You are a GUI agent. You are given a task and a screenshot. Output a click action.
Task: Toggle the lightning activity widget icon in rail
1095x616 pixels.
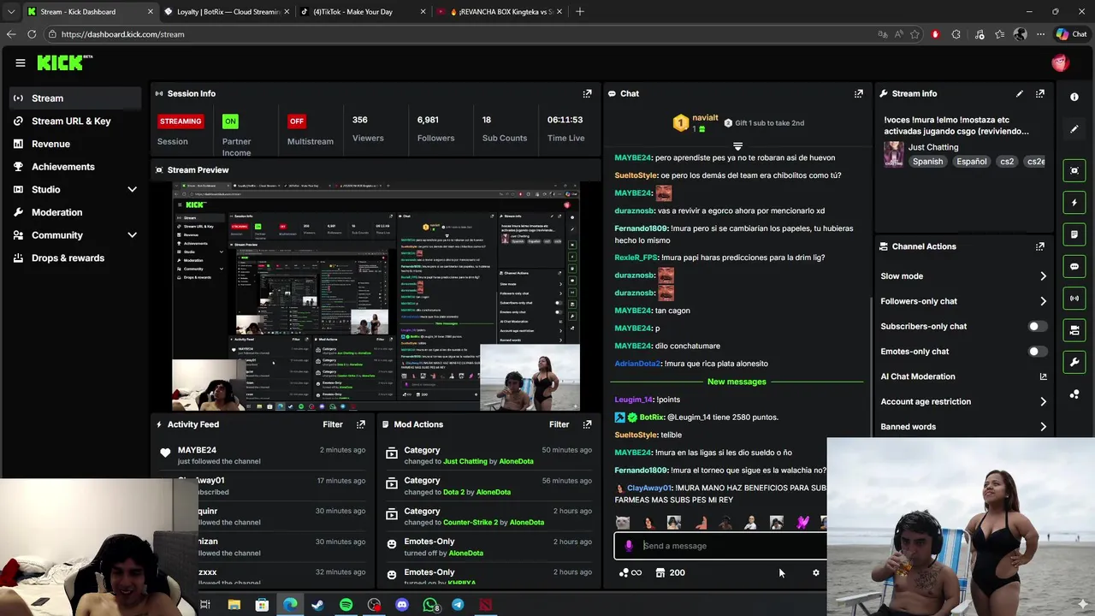[1074, 203]
